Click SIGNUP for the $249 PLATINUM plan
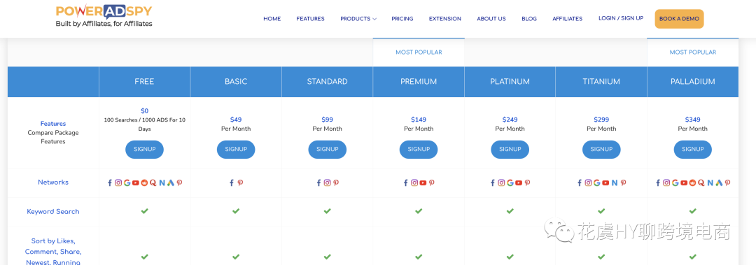The height and width of the screenshot is (265, 756). coord(510,150)
